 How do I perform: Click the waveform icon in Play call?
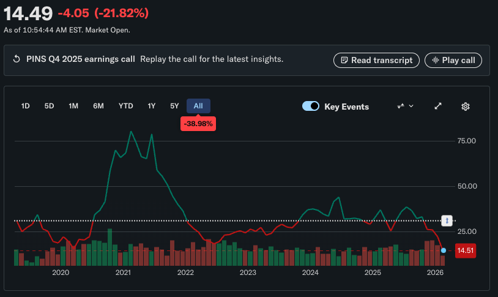coord(435,60)
